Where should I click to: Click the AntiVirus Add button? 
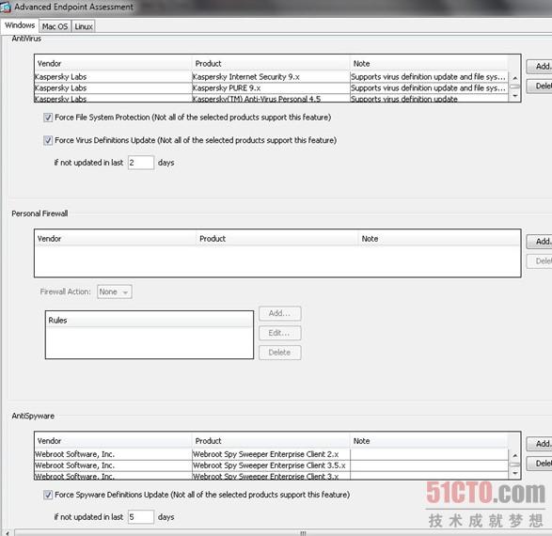(539, 66)
